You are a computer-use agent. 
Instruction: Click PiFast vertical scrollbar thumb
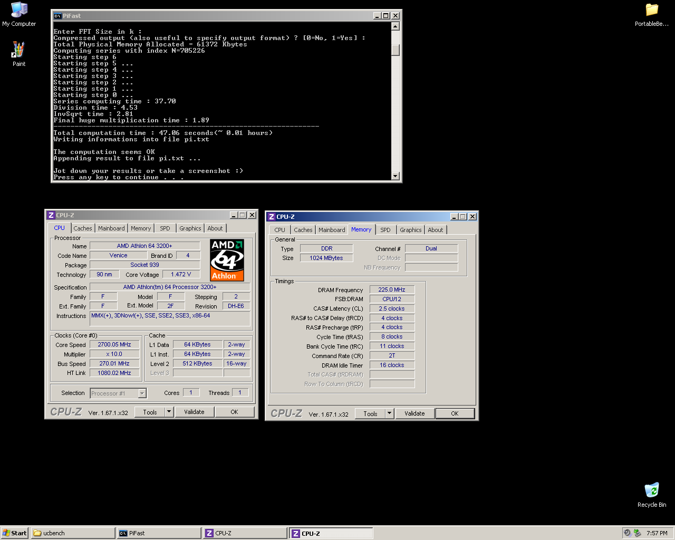pos(396,50)
